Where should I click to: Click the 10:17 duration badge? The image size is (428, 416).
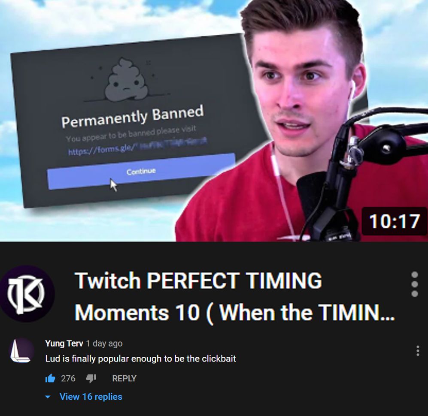pyautogui.click(x=394, y=221)
